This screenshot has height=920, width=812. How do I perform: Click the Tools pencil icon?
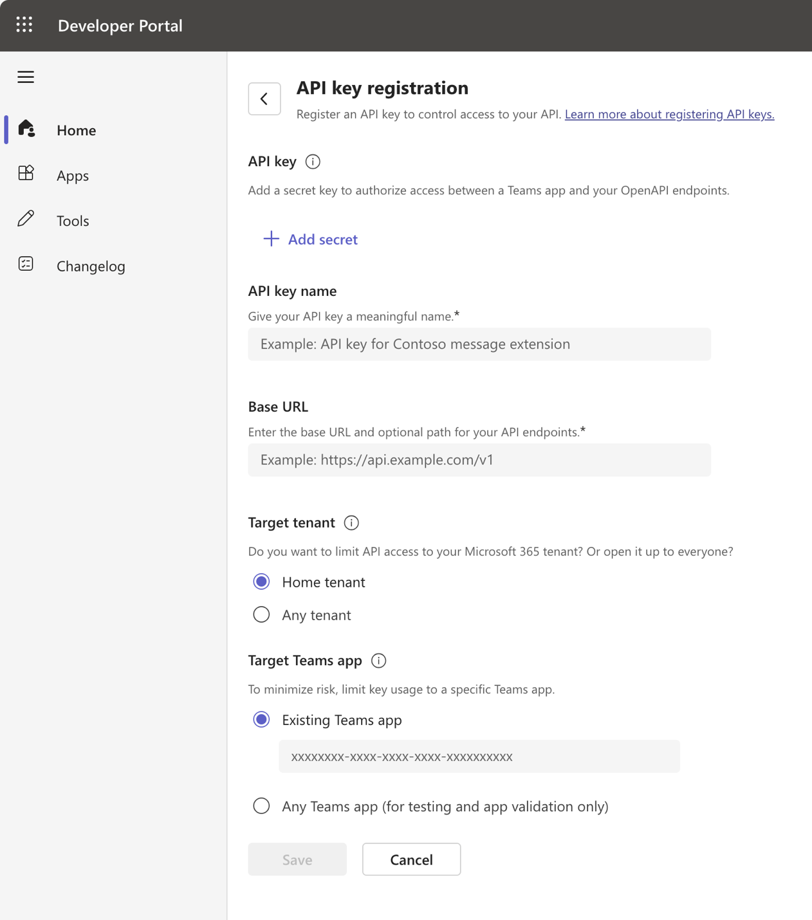tap(26, 219)
